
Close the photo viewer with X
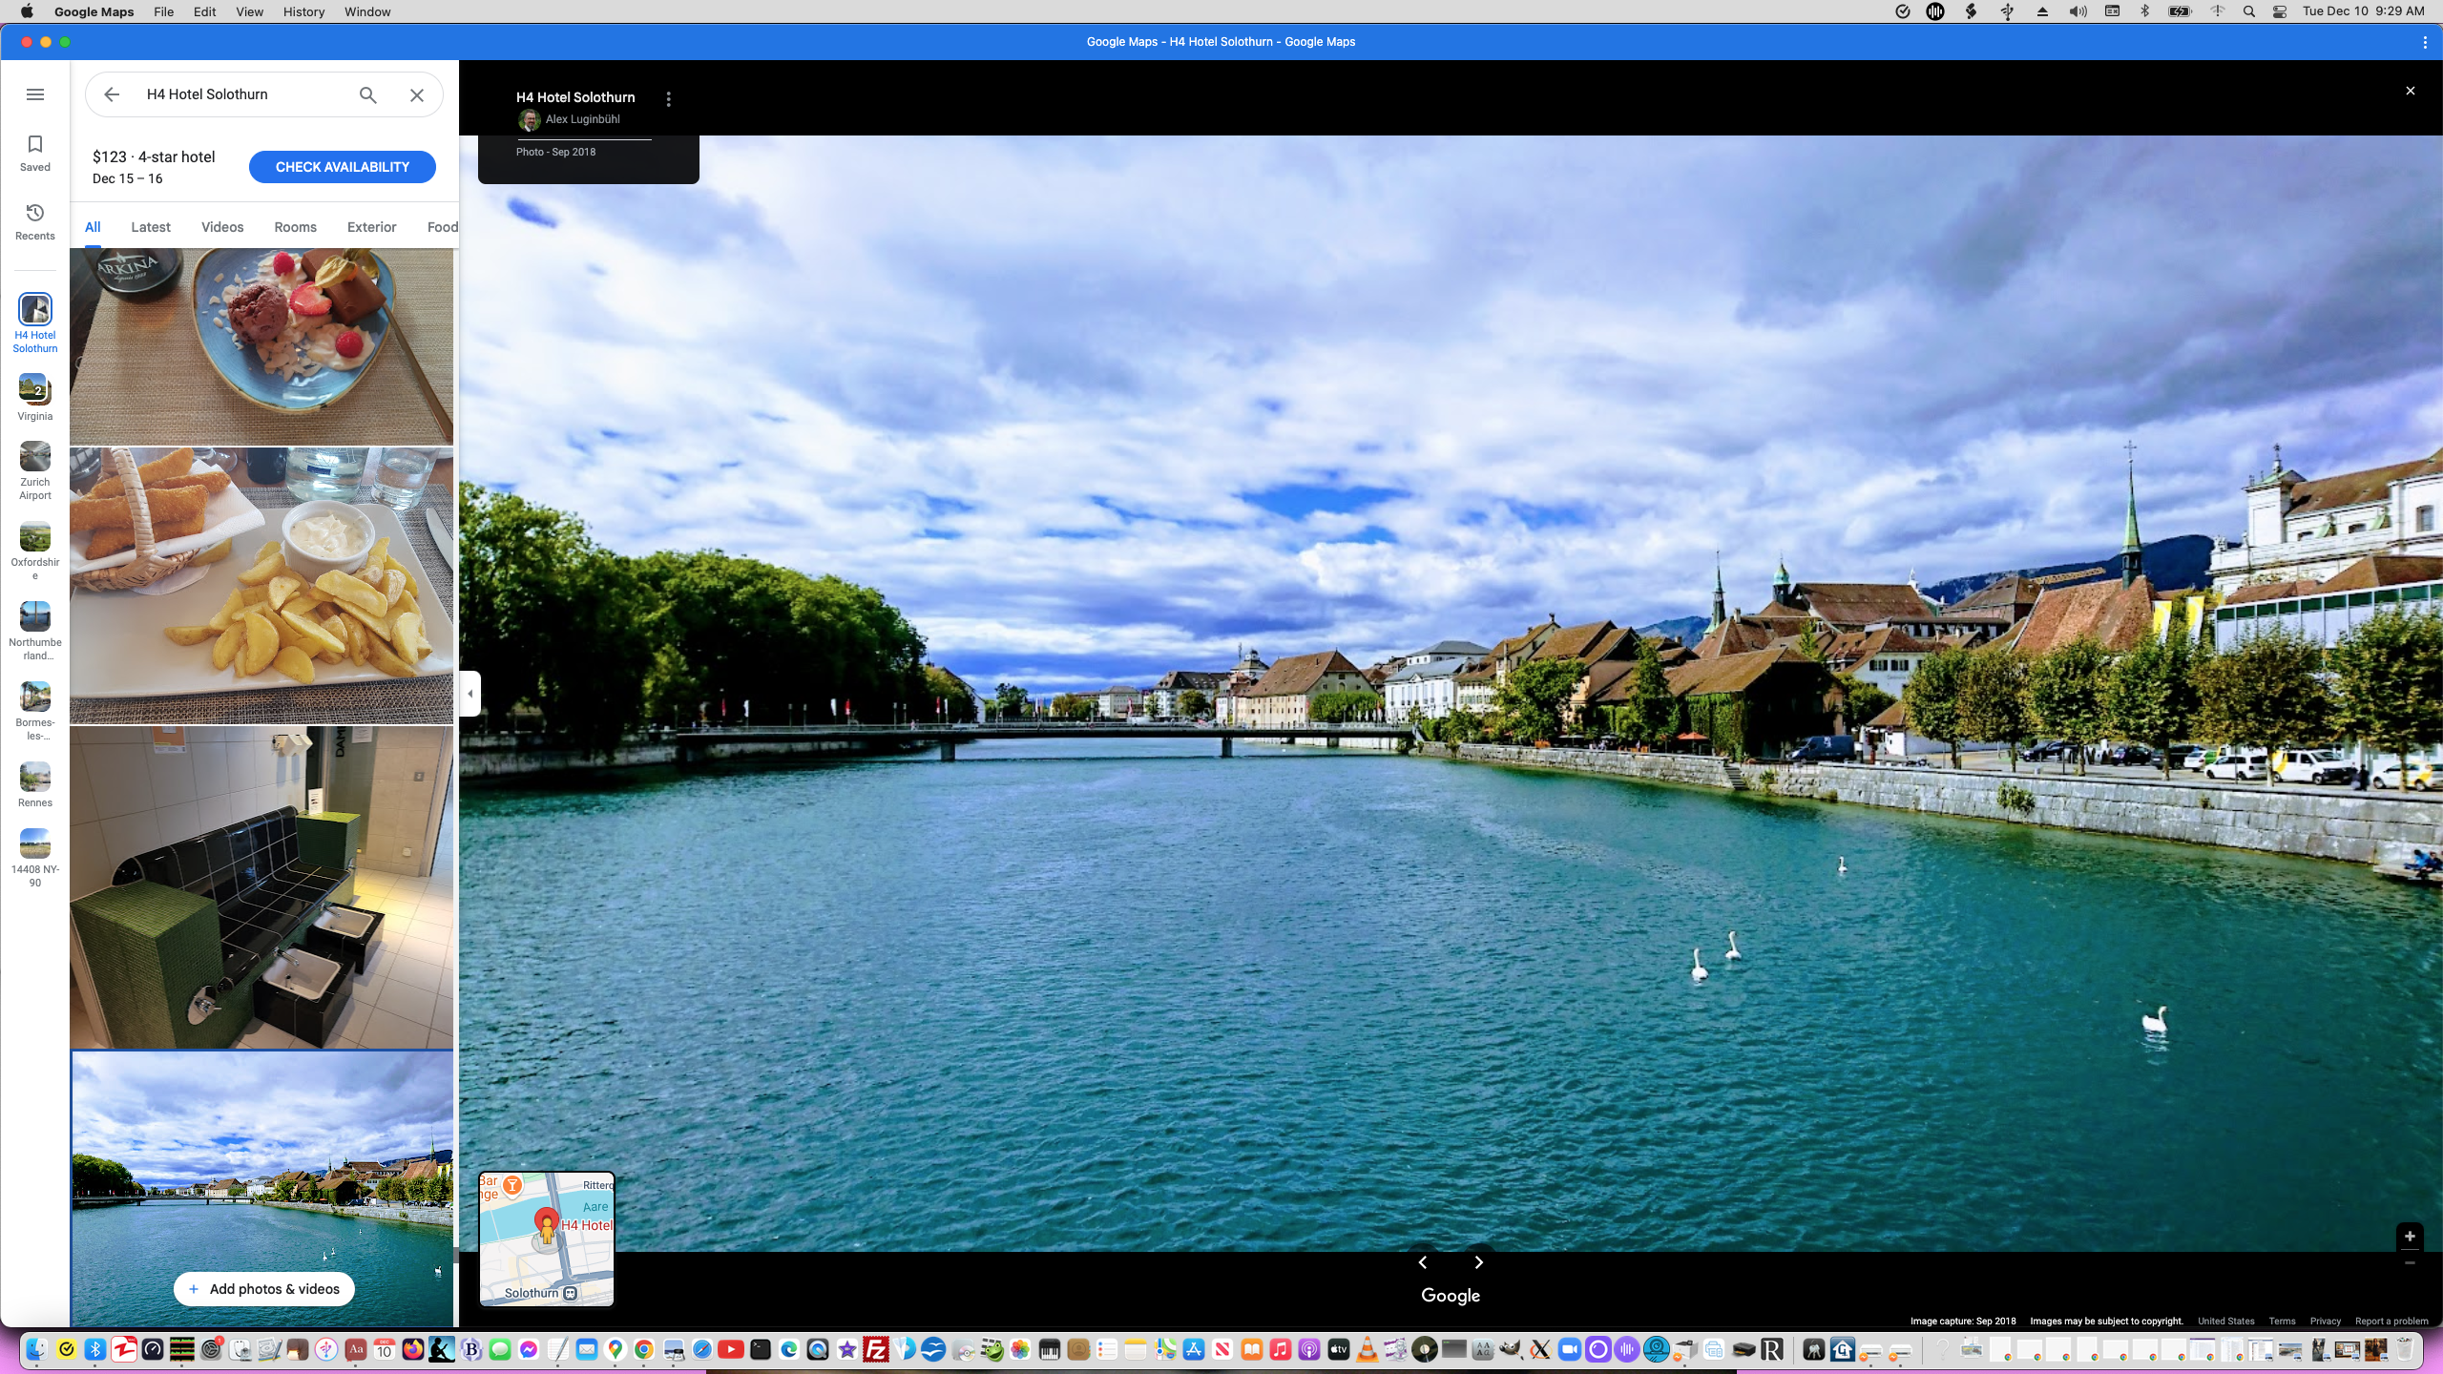click(2410, 91)
